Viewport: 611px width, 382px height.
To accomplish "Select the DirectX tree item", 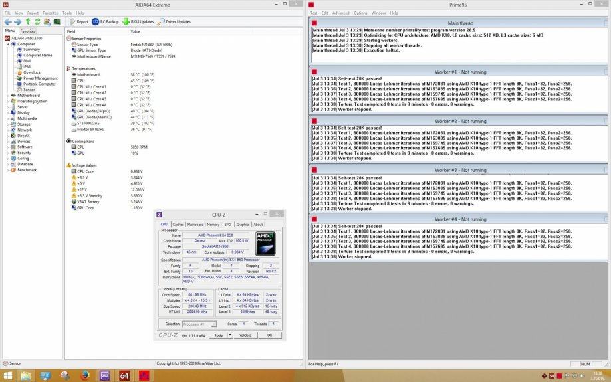I will click(x=23, y=136).
